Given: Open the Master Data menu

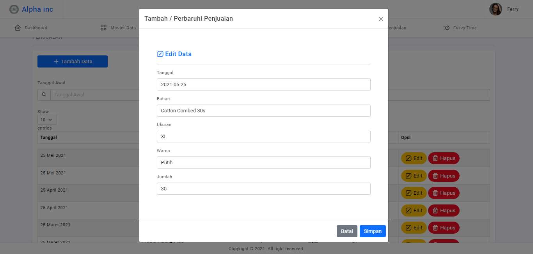Looking at the screenshot, I should tap(123, 28).
